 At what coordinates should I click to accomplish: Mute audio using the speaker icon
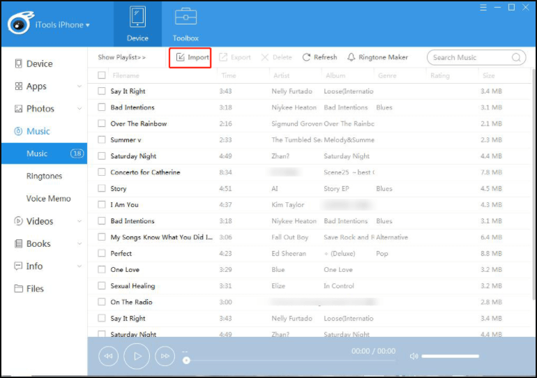[x=414, y=356]
